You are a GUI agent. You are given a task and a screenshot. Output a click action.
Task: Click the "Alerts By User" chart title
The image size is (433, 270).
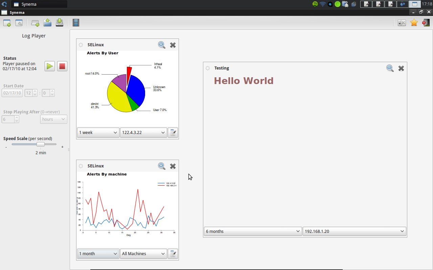(x=102, y=53)
